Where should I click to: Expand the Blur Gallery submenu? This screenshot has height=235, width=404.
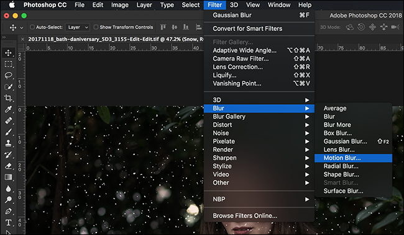pyautogui.click(x=259, y=117)
